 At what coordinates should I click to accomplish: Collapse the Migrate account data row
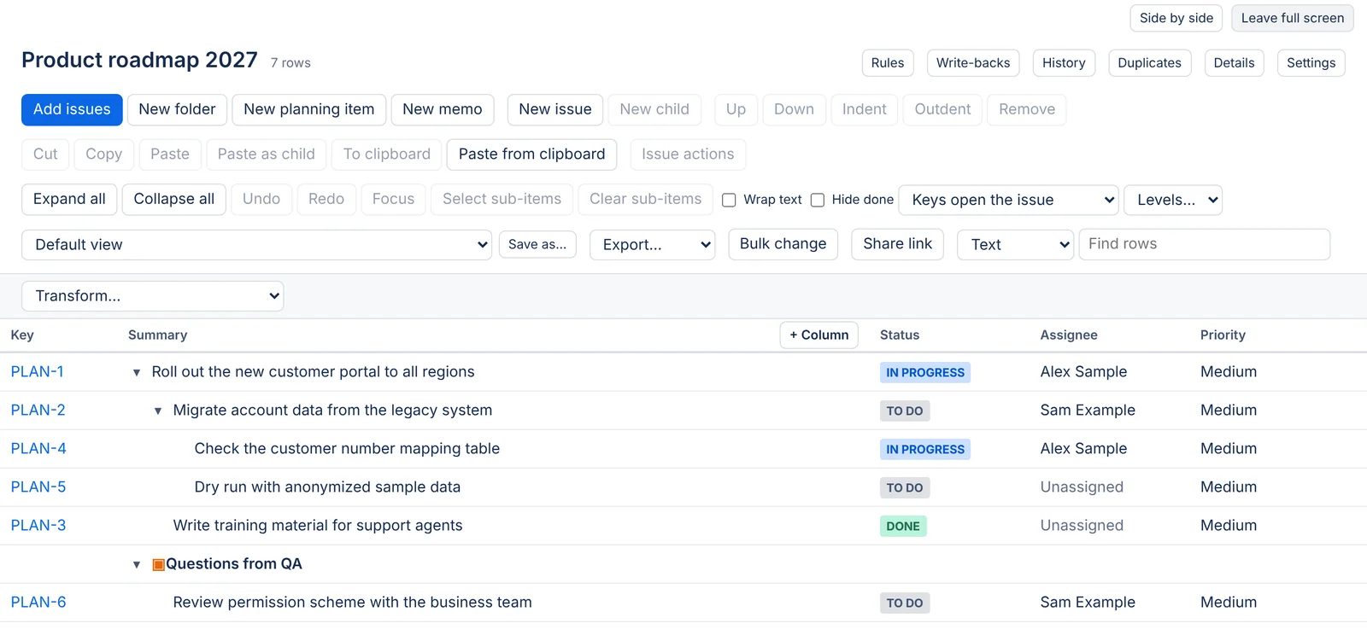click(158, 411)
